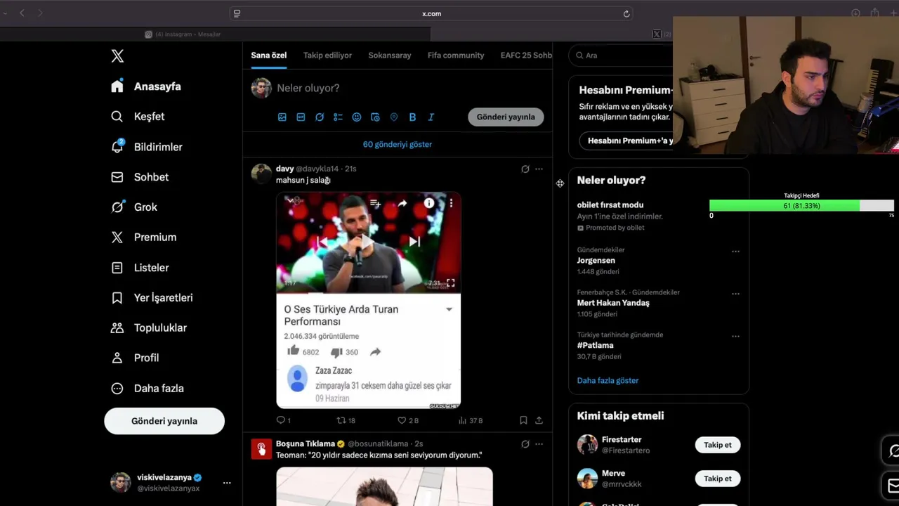Open more options on davy's post
This screenshot has width=899, height=506.
539,169
